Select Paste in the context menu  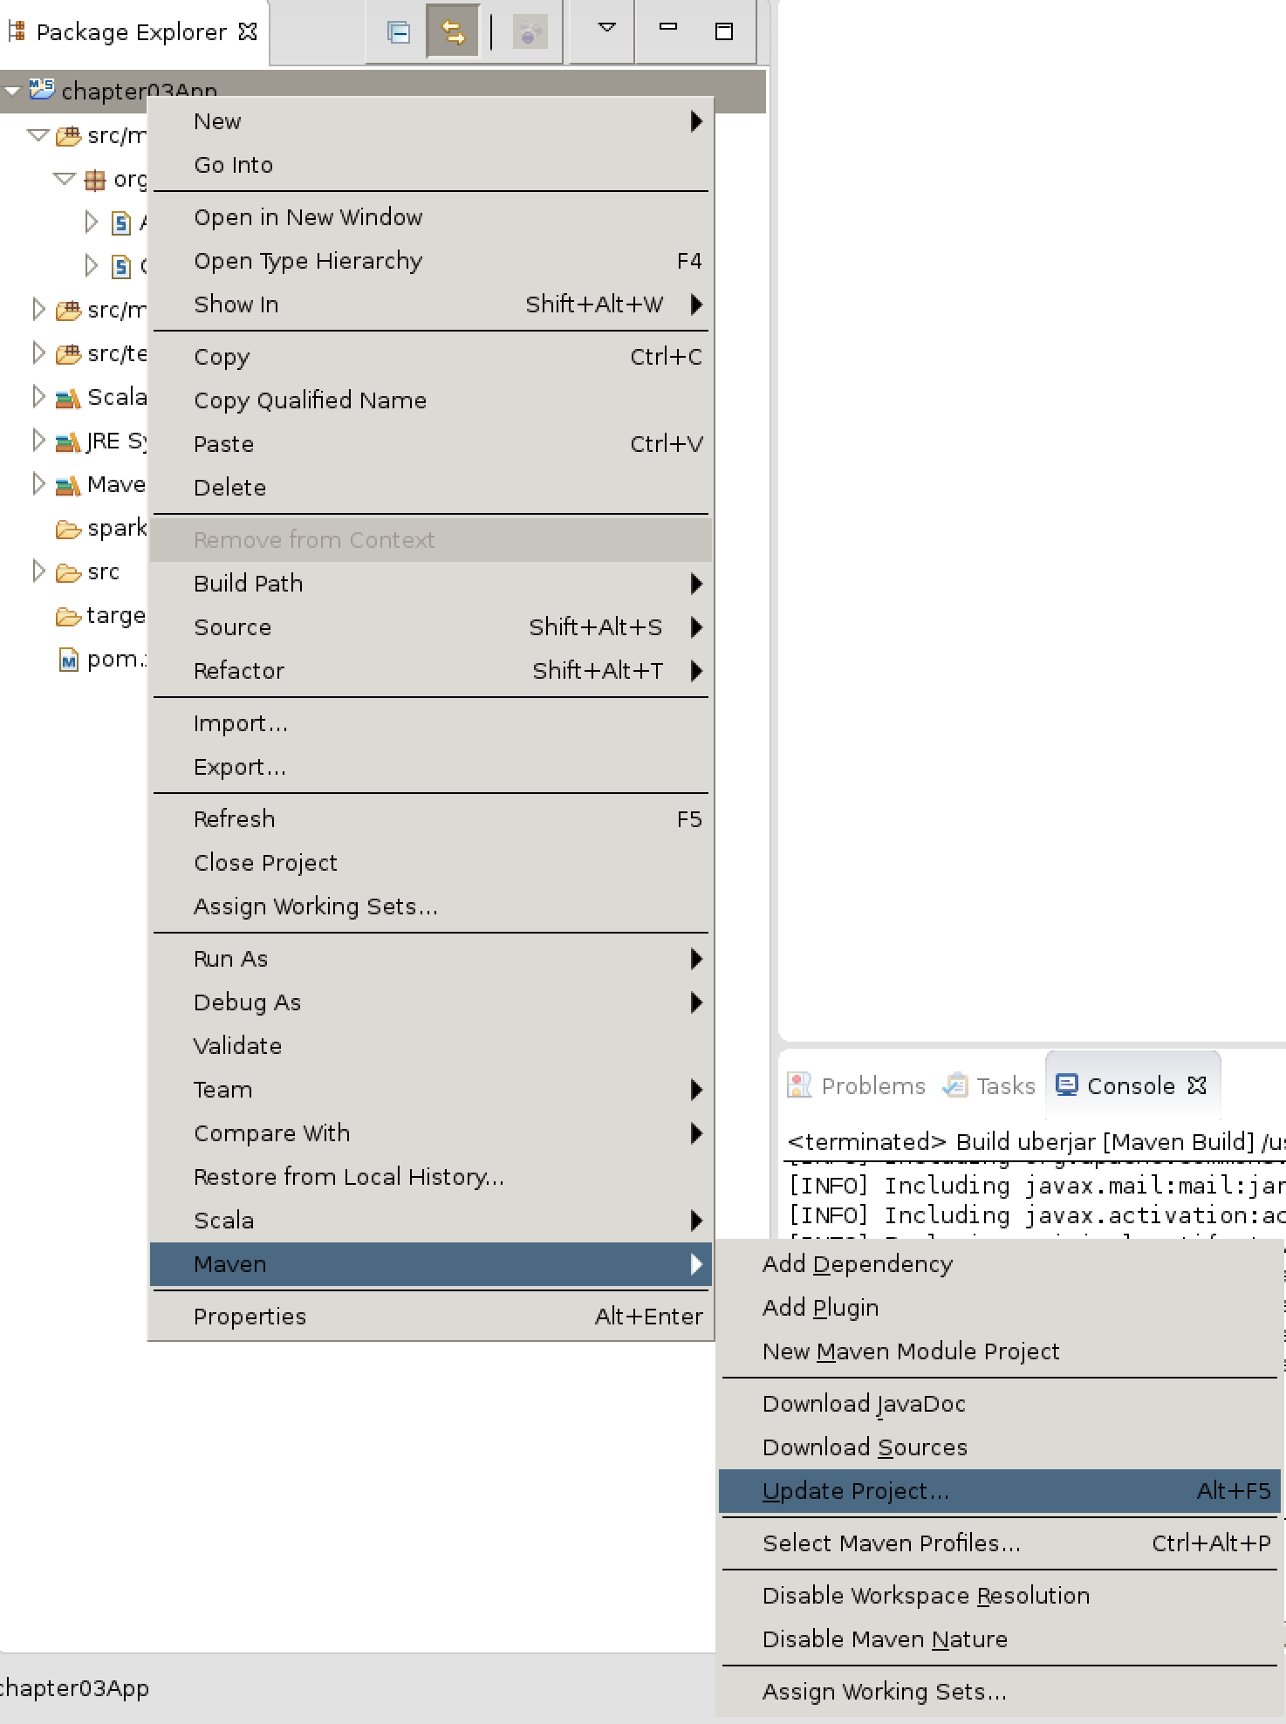(431, 444)
